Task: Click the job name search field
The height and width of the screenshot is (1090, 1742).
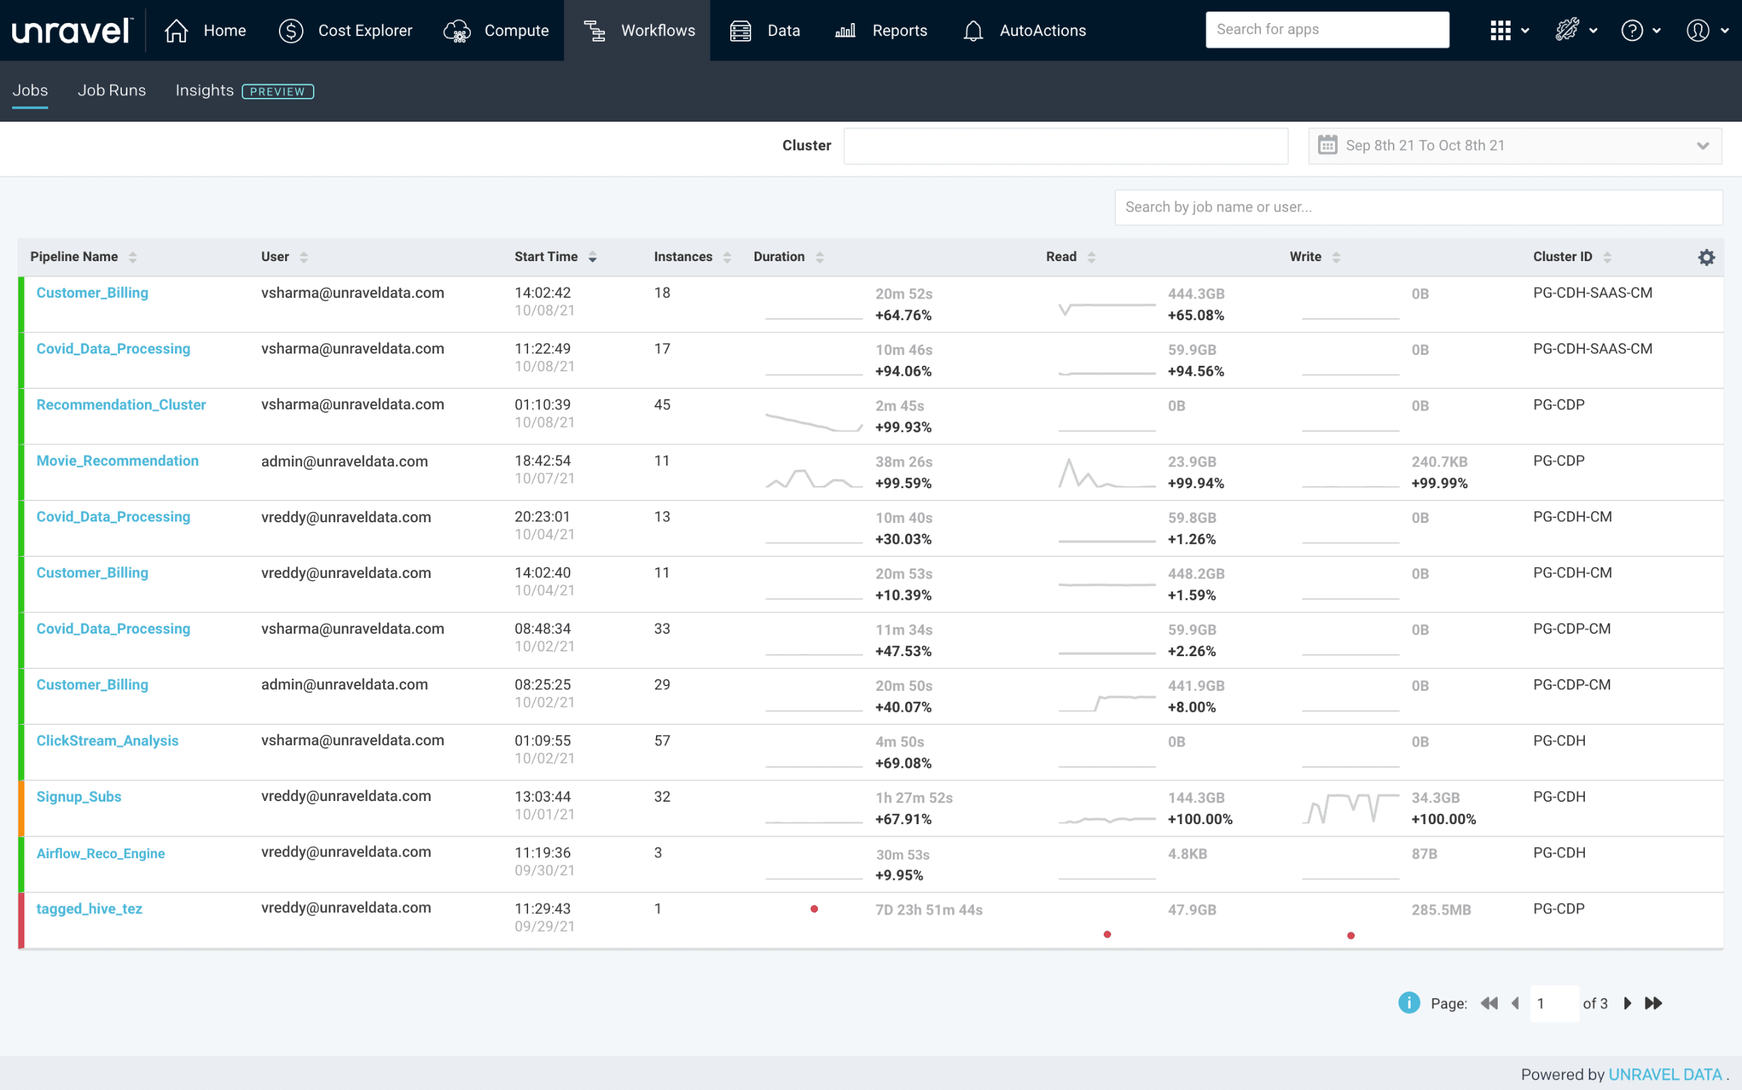Action: (x=1418, y=207)
